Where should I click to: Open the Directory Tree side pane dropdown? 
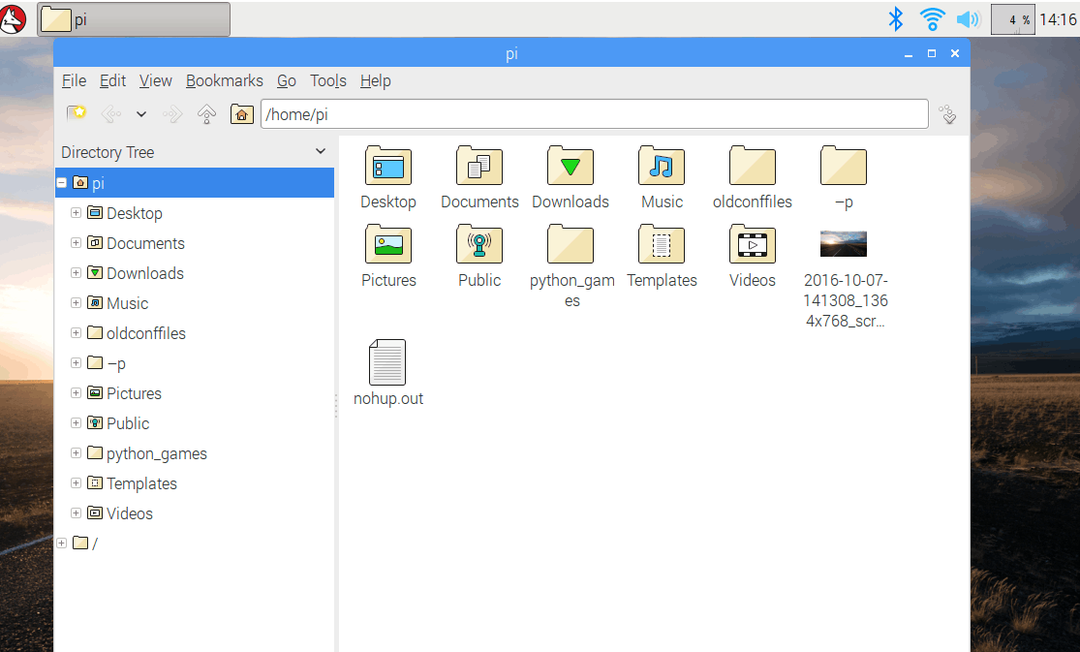click(x=321, y=152)
